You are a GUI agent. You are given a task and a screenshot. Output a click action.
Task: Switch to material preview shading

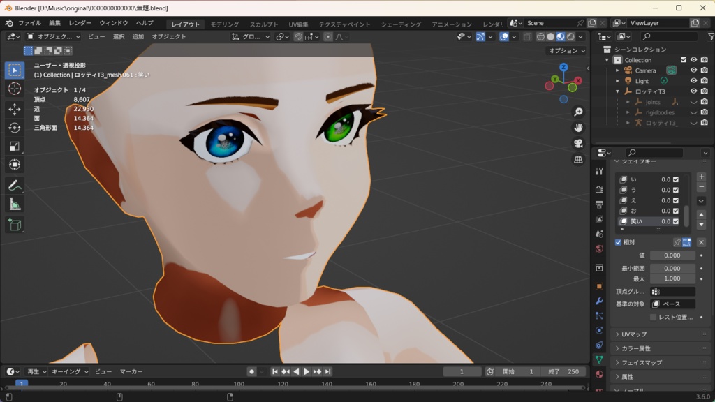(x=561, y=36)
